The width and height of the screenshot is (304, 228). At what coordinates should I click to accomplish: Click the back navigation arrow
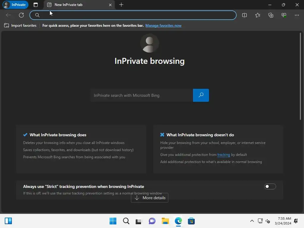click(8, 15)
